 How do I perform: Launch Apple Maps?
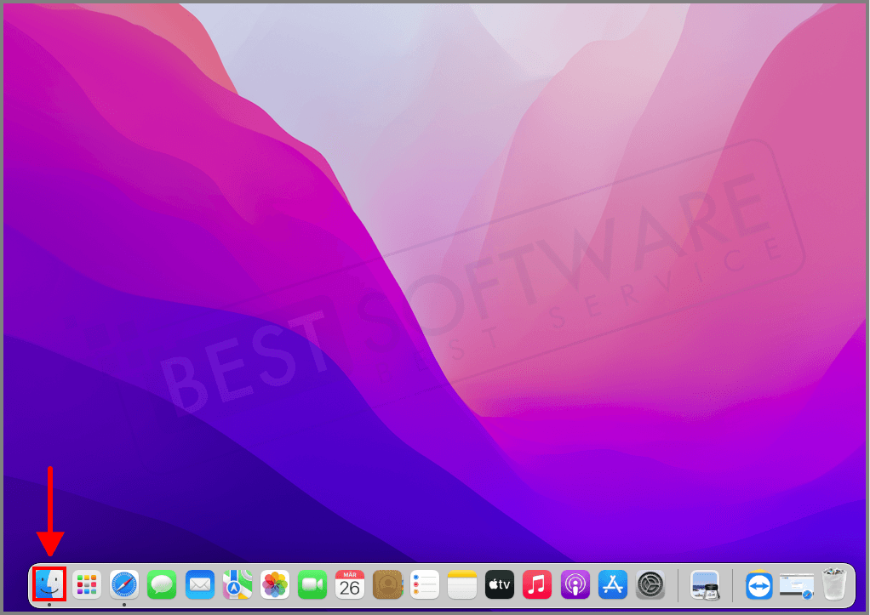(x=237, y=584)
